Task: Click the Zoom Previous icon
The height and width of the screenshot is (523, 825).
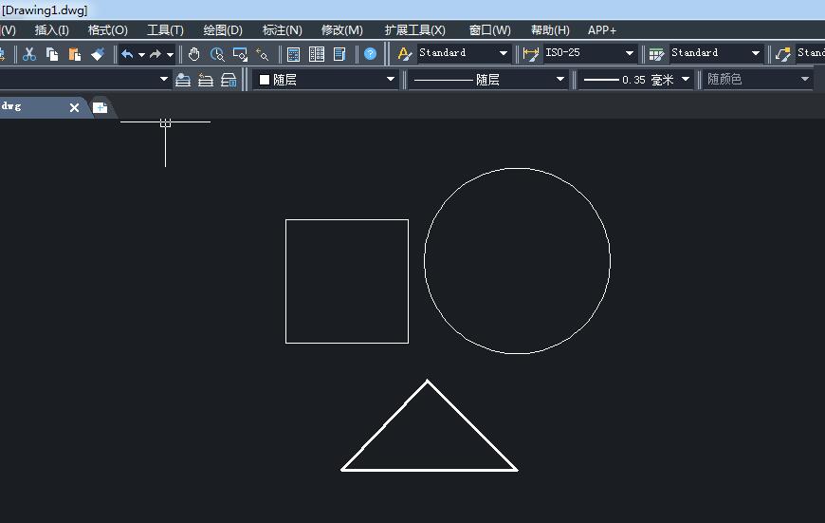Action: pos(262,54)
